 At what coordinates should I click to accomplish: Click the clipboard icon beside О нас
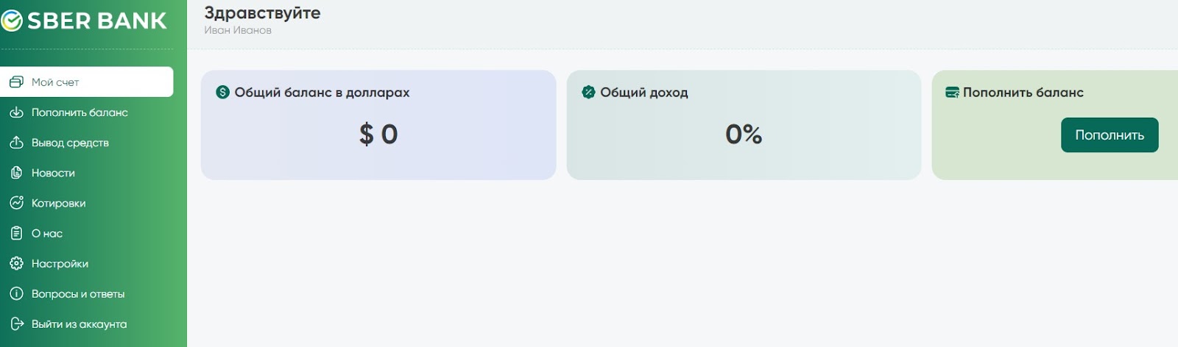tap(16, 233)
